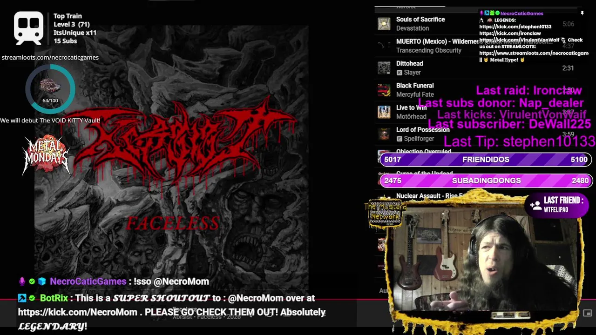Click the Live to Win album thumbnail
Viewport: 596px width, 335px height.
click(x=384, y=112)
